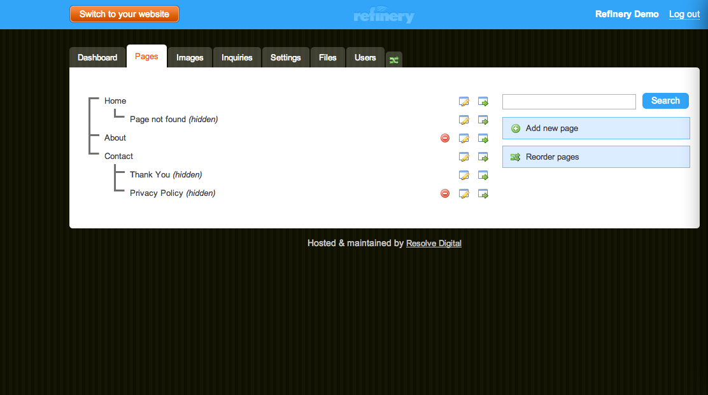Click the edit icon for Page not found
The width and height of the screenshot is (708, 395).
(x=464, y=120)
